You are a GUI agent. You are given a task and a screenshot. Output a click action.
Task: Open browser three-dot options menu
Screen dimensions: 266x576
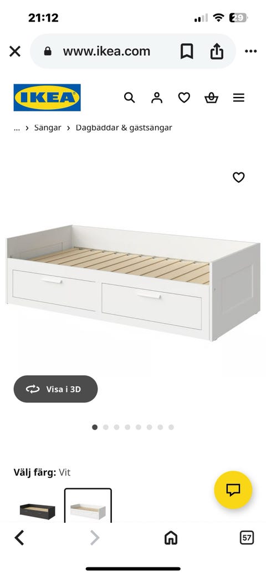click(x=251, y=51)
